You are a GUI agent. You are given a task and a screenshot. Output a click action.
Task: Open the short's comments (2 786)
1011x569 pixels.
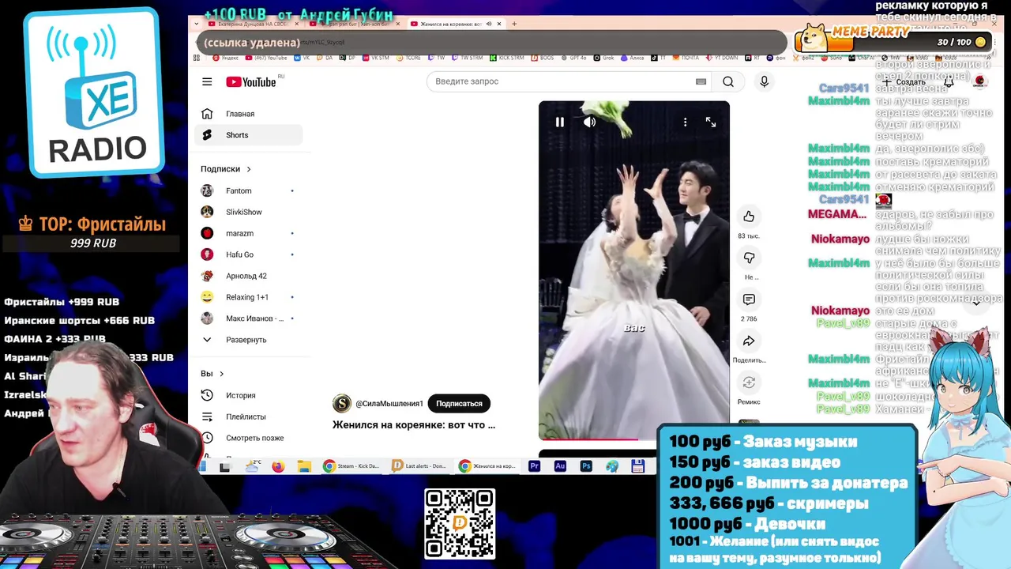point(749,300)
